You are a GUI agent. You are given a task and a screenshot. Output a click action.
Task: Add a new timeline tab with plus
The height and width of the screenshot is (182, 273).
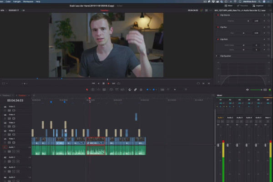[34, 95]
